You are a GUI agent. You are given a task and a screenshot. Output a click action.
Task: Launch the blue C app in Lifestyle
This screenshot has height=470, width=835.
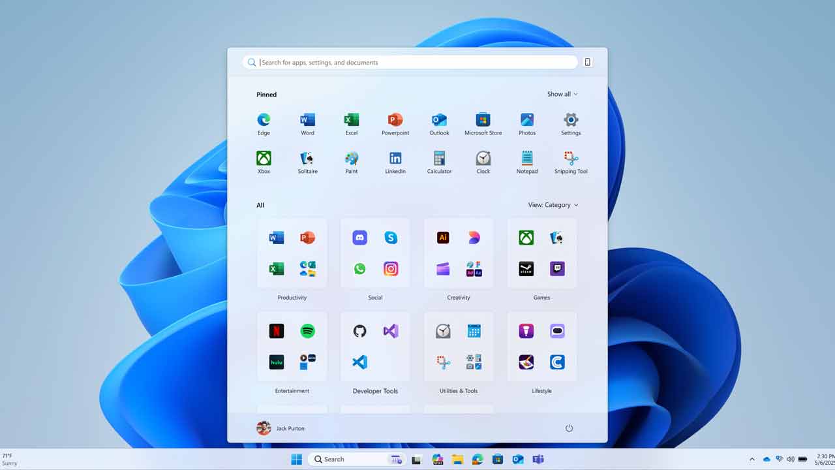coord(558,362)
